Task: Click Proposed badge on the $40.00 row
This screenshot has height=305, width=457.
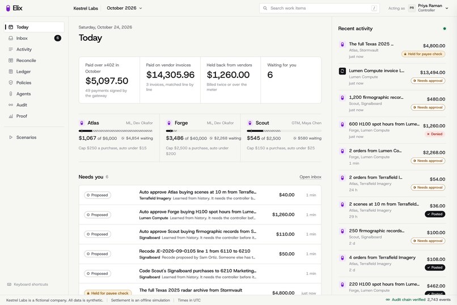Action: [98, 195]
